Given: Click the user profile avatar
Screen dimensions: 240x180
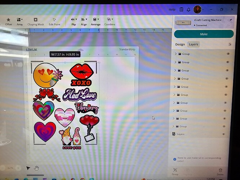Looking at the screenshot, I should [197, 9].
